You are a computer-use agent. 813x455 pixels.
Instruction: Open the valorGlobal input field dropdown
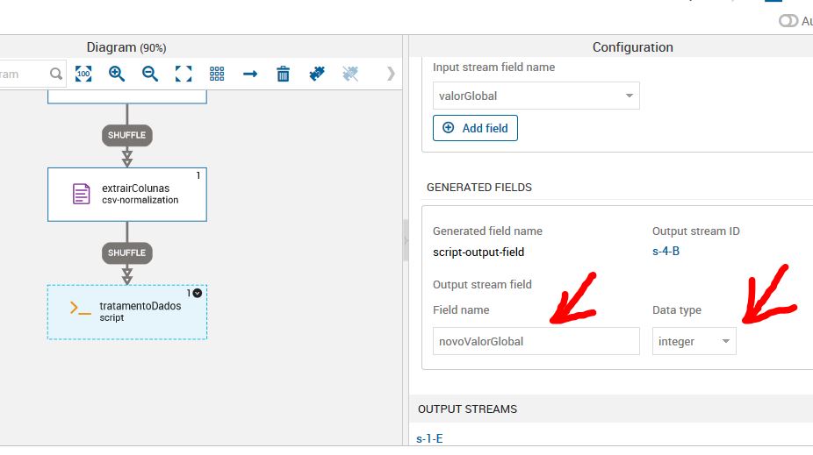click(629, 96)
